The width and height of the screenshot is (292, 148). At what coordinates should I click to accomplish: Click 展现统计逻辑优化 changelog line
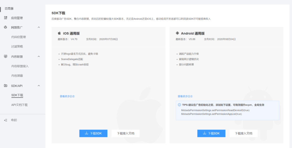189,59
